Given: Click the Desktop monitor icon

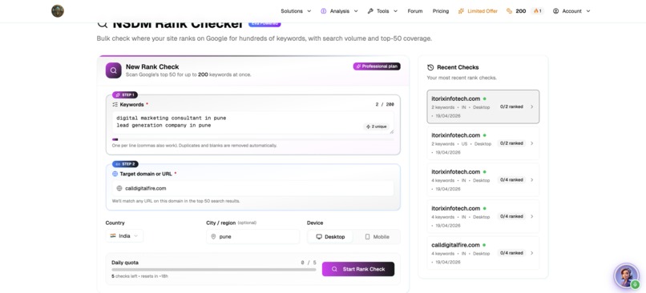Looking at the screenshot, I should click(x=319, y=237).
